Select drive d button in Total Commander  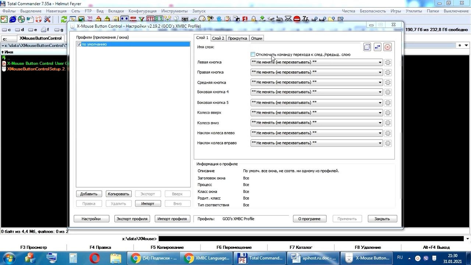[20, 30]
